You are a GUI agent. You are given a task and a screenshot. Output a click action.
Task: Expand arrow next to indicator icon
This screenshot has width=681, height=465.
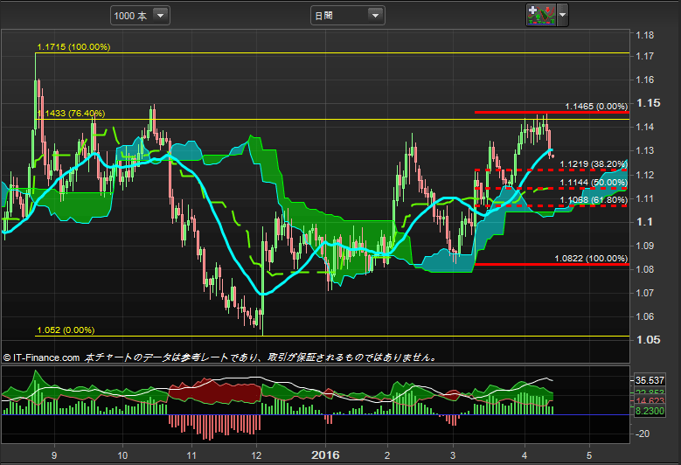pos(562,15)
